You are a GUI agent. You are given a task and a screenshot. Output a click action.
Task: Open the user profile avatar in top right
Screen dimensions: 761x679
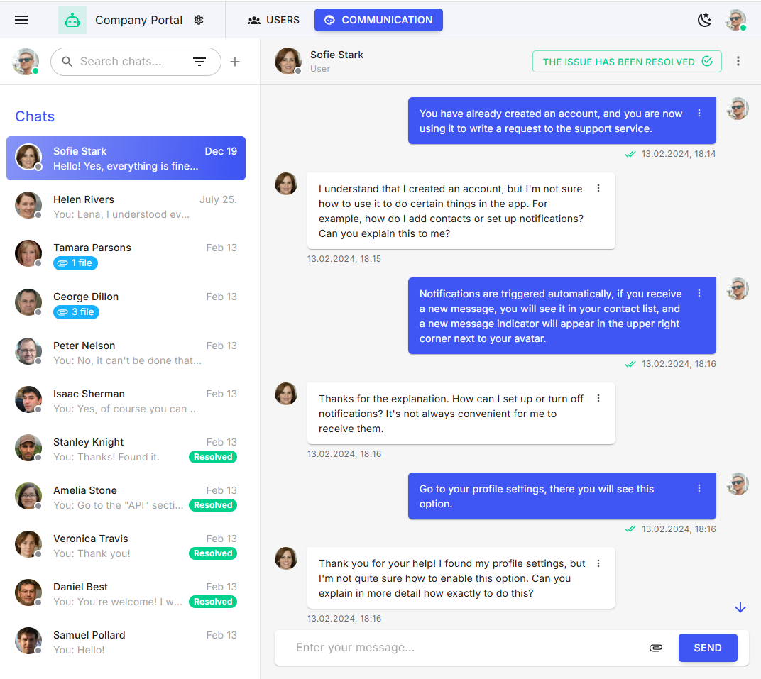[x=735, y=20]
